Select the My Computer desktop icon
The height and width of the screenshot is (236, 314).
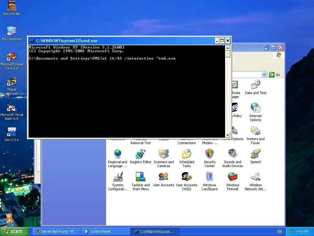[12, 33]
